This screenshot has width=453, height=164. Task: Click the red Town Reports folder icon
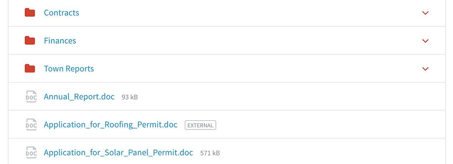[30, 69]
